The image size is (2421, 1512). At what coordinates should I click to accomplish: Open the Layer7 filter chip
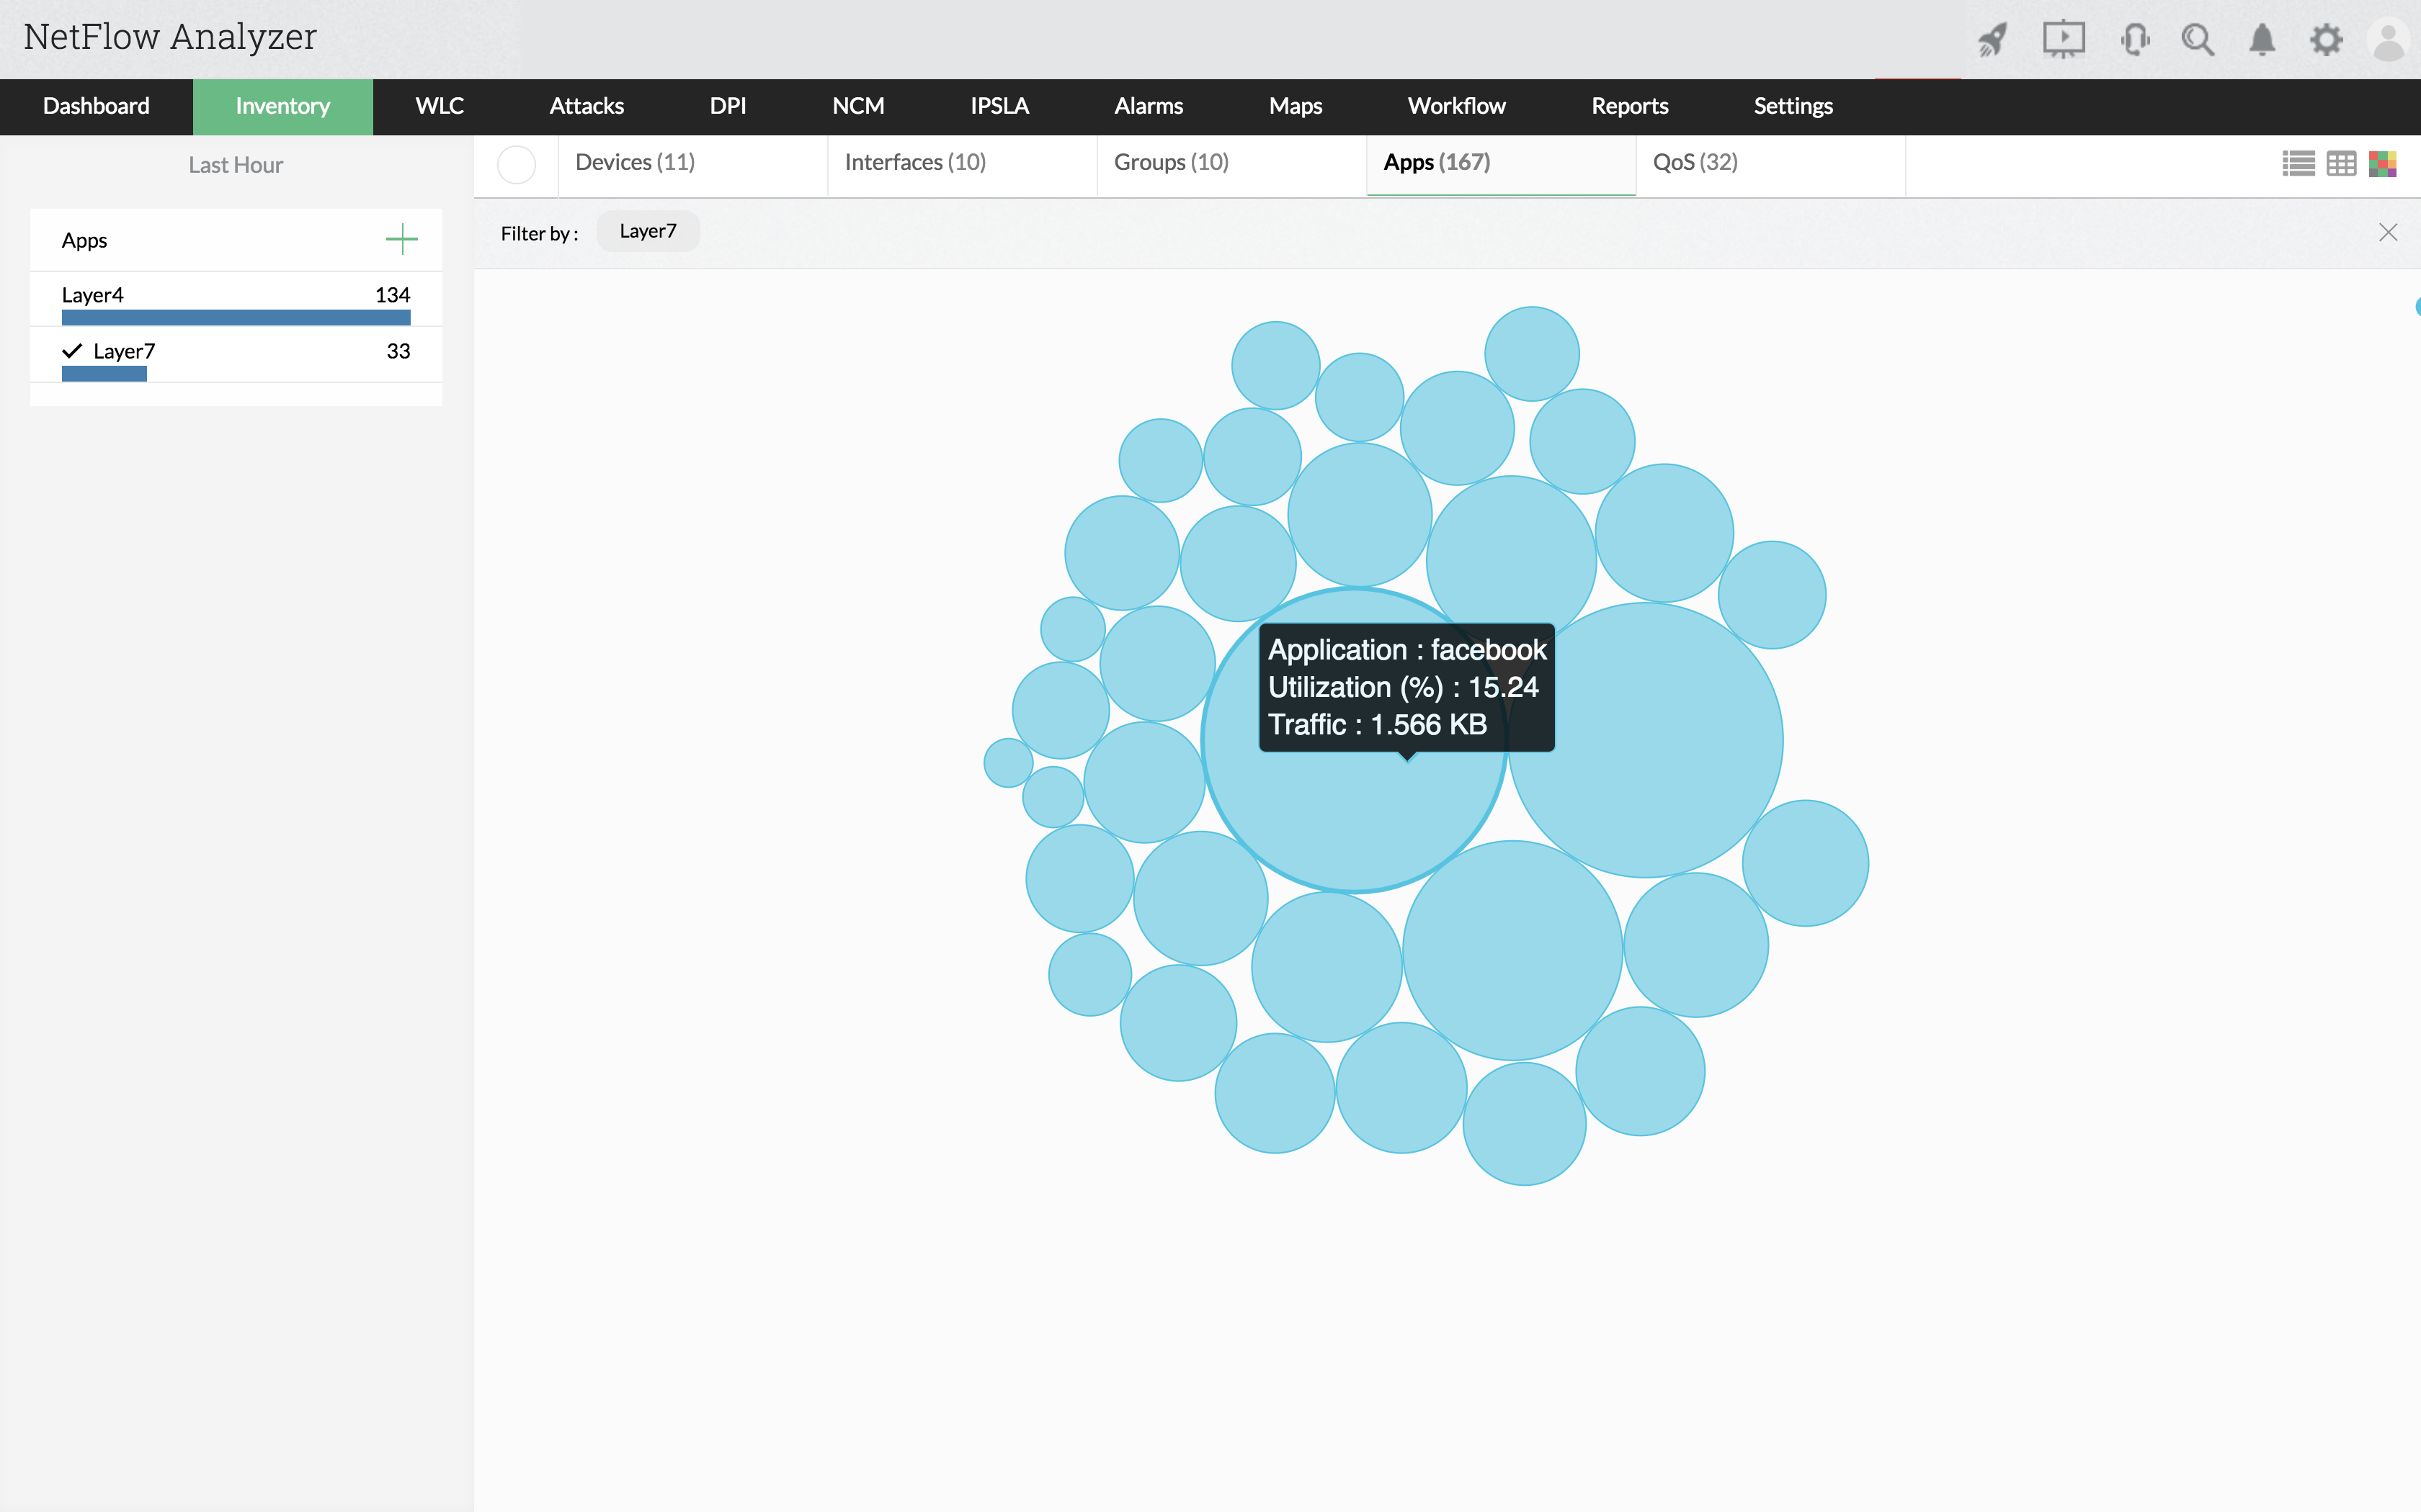point(647,230)
